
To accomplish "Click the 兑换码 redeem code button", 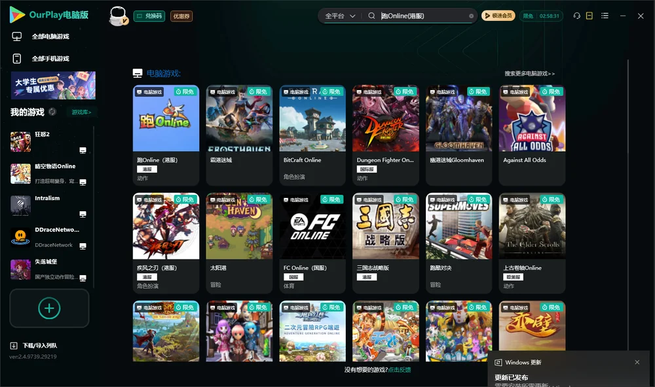I will (149, 16).
